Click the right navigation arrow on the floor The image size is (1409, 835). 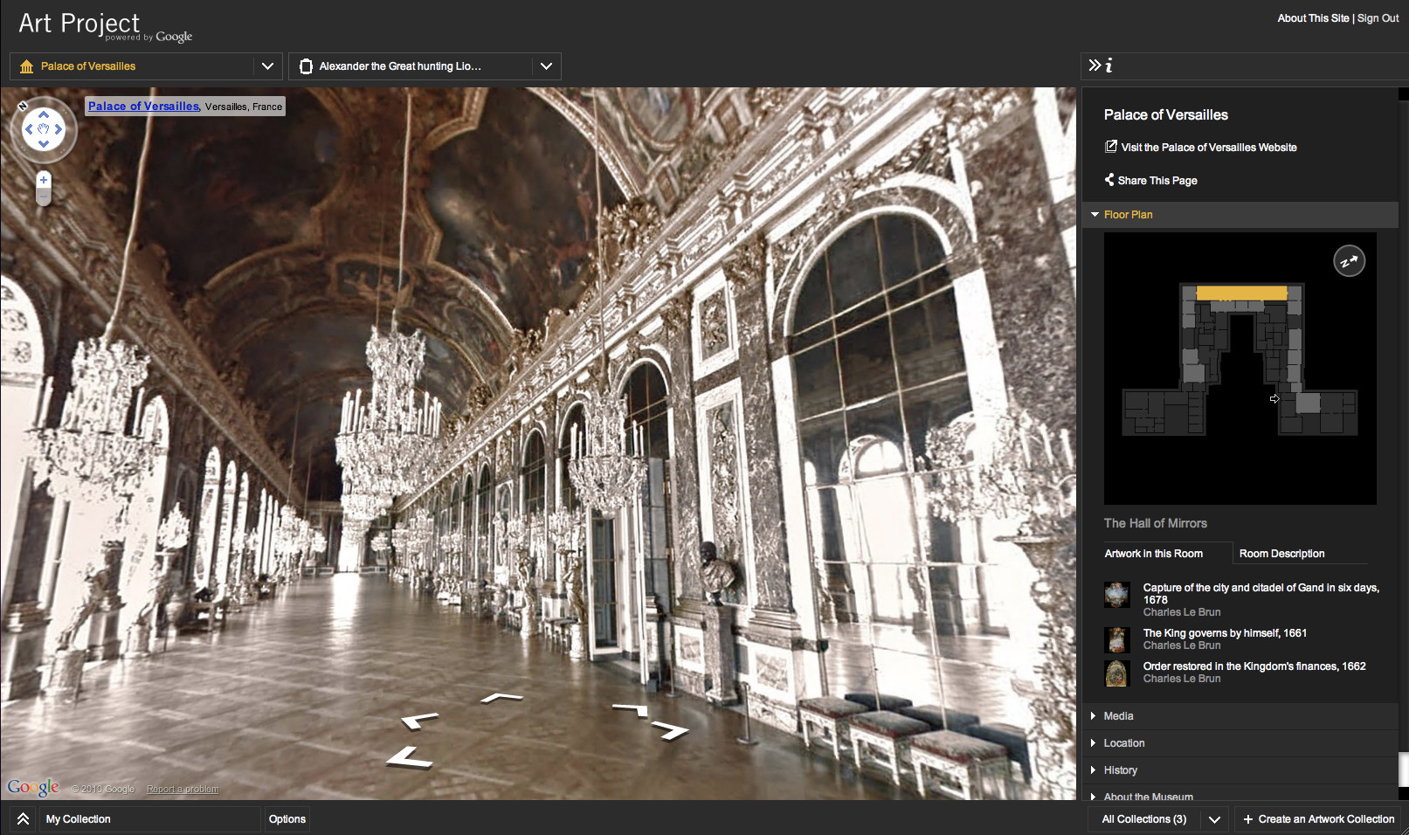[x=670, y=729]
